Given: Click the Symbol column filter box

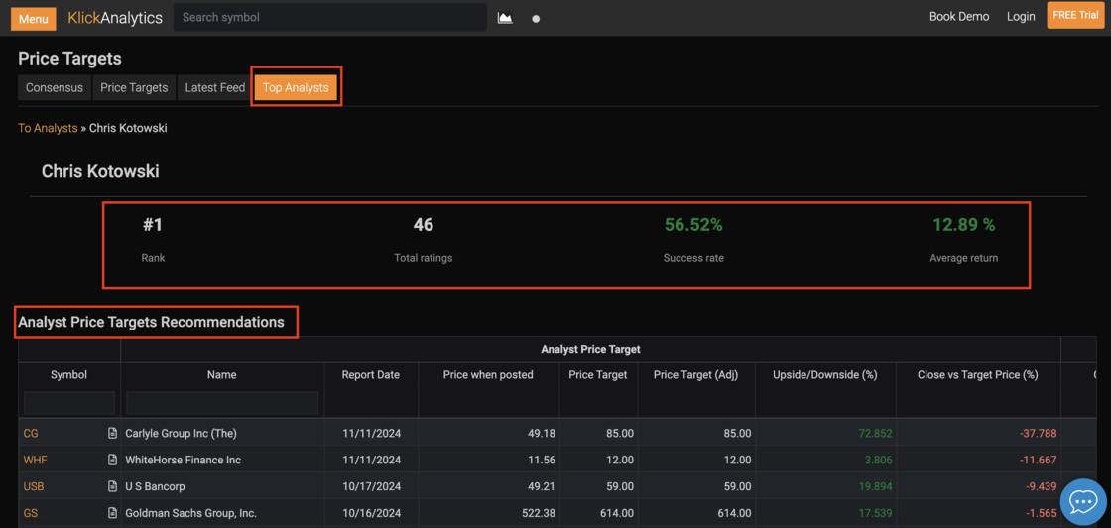Looking at the screenshot, I should click(69, 403).
